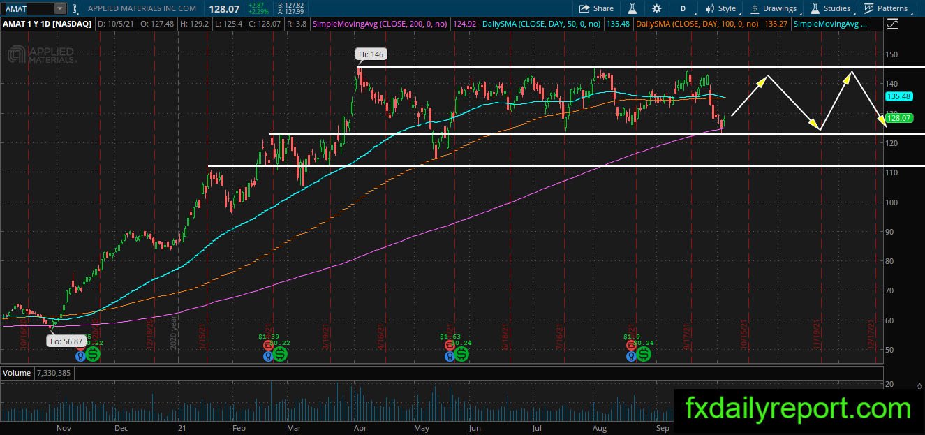Click the February blue earnings lightbulb icon

267,355
